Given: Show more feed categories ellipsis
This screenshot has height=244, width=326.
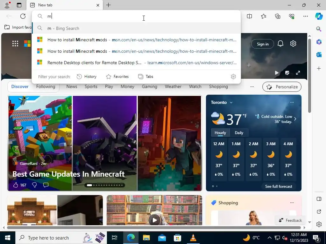Looking at the screenshot, I should click(x=252, y=87).
